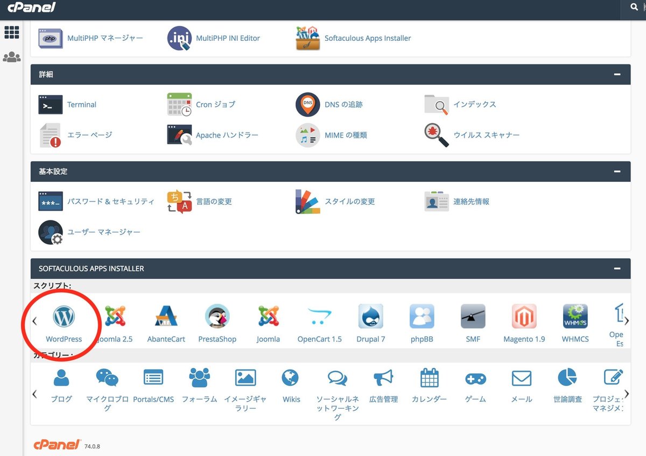Show previous scripts with left arrow
Image resolution: width=646 pixels, height=456 pixels.
34,321
